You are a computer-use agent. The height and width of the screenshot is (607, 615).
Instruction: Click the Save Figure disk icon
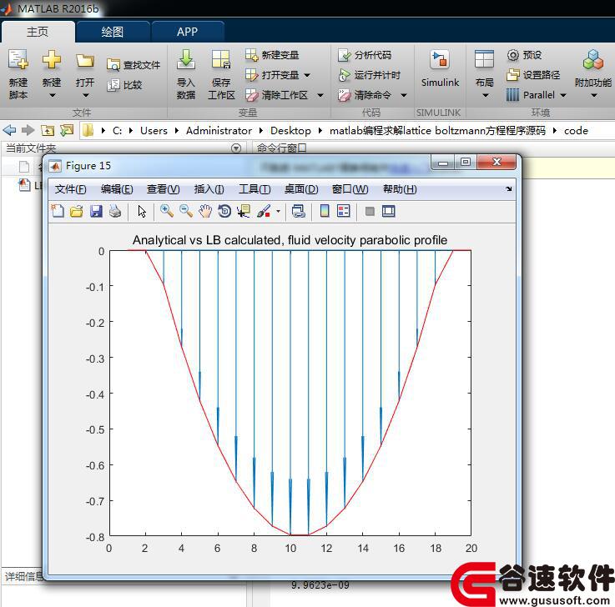[x=96, y=211]
